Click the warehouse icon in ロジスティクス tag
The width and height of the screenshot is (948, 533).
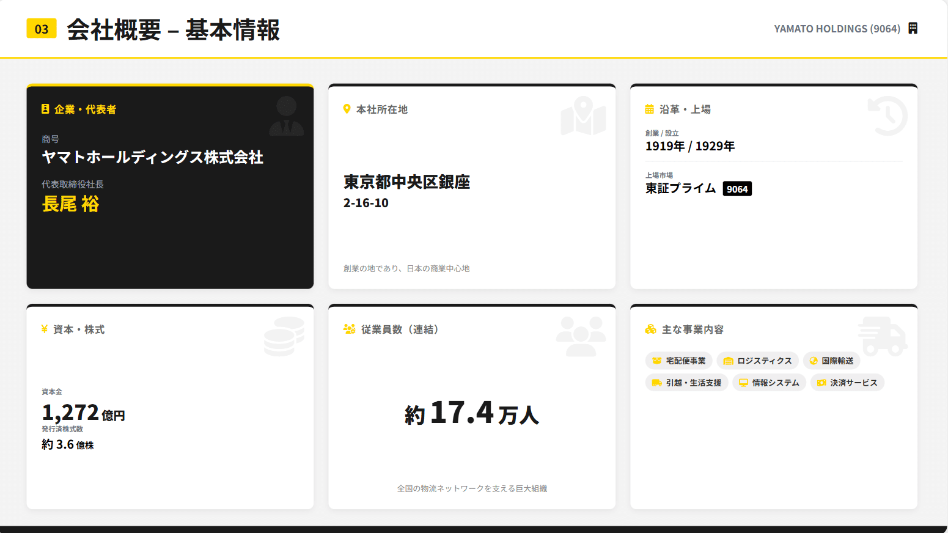(728, 361)
